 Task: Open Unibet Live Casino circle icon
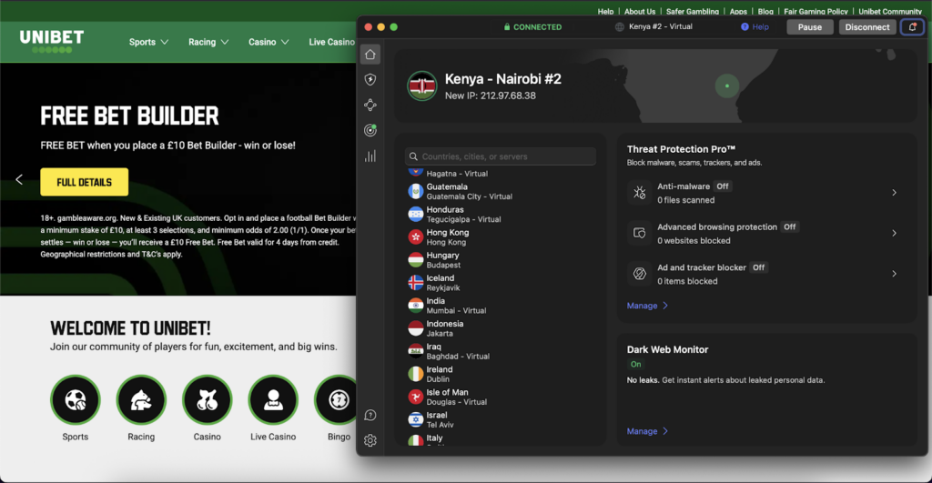point(273,400)
